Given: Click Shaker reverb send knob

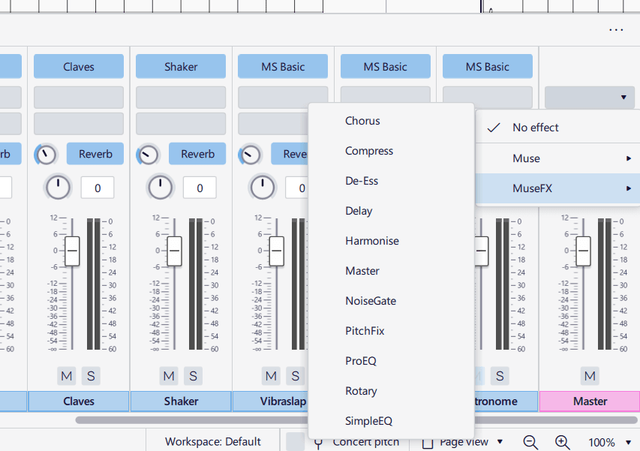Looking at the screenshot, I should pyautogui.click(x=148, y=155).
